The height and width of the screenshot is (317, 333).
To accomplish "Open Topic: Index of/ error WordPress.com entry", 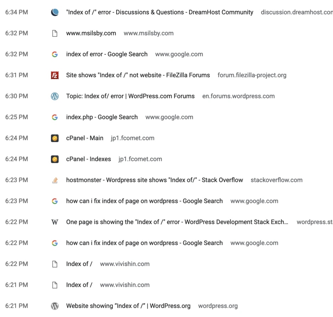I will click(131, 96).
